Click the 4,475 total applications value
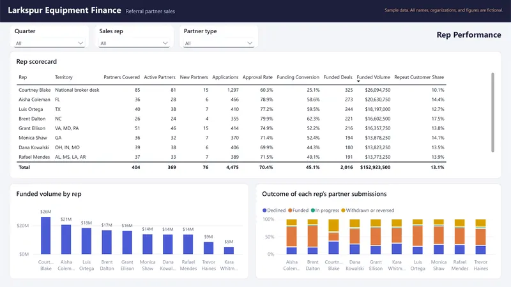Screen dimensions: 511x287 pos(233,167)
